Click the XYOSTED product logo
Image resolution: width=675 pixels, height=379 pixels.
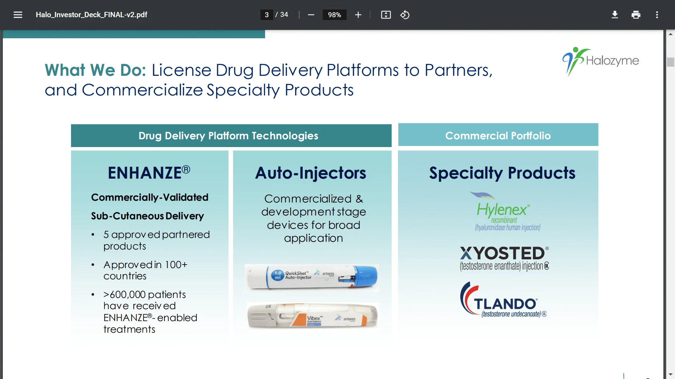[x=504, y=259]
